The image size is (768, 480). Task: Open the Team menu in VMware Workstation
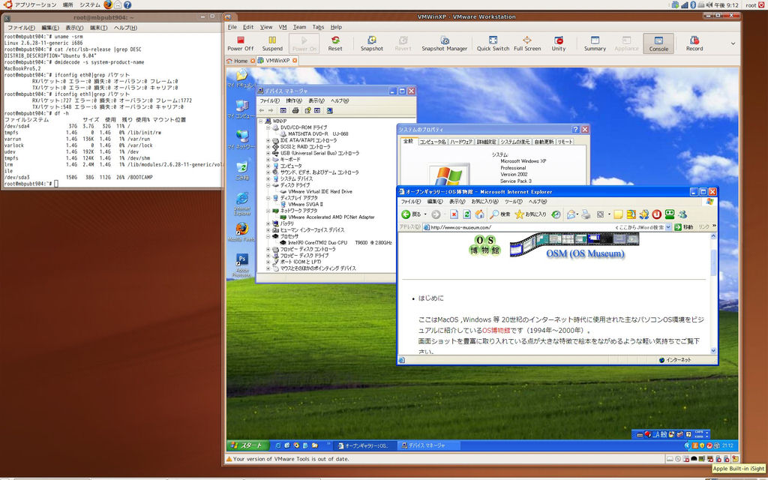click(299, 28)
